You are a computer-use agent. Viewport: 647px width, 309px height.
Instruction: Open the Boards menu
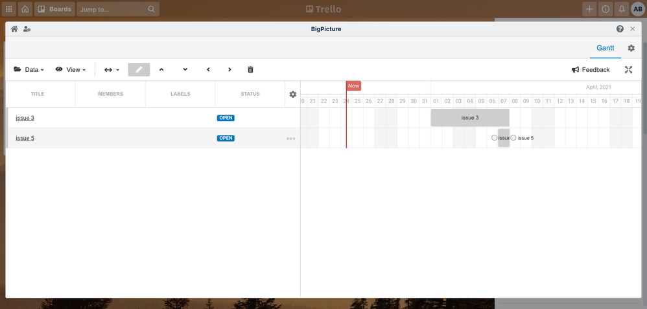tap(54, 9)
